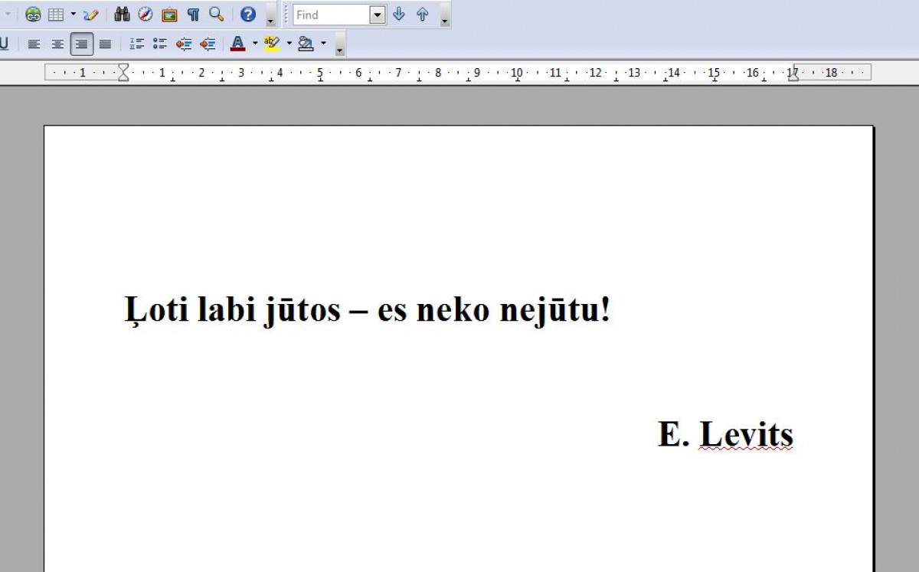Image resolution: width=919 pixels, height=572 pixels.
Task: Toggle the Show Draw Functions icon
Action: tap(91, 15)
